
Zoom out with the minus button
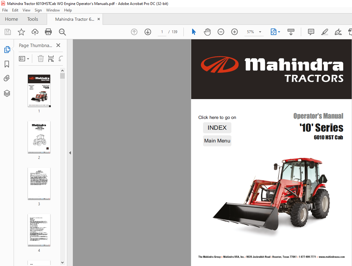221,32
